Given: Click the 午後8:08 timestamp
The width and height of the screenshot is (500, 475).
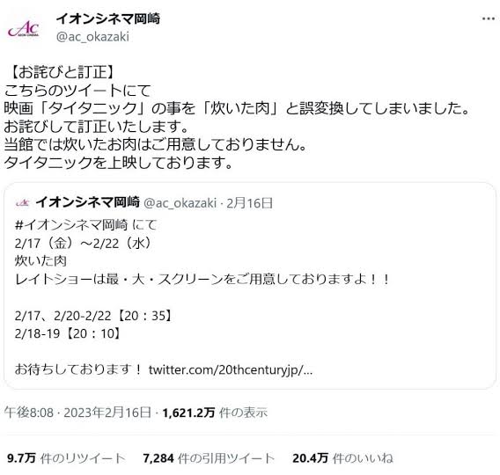Looking at the screenshot, I should point(29,413).
